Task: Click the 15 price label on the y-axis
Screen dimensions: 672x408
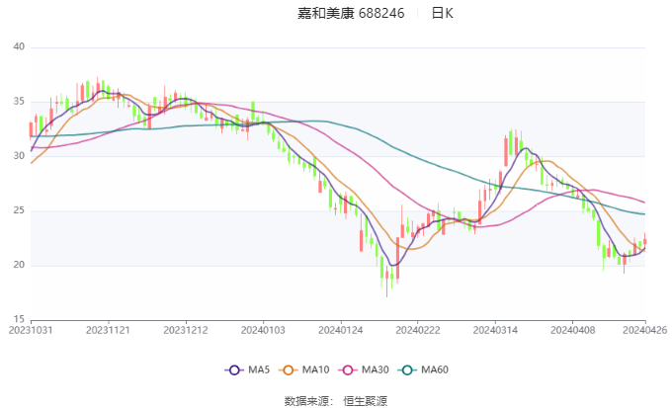Action: [x=19, y=319]
